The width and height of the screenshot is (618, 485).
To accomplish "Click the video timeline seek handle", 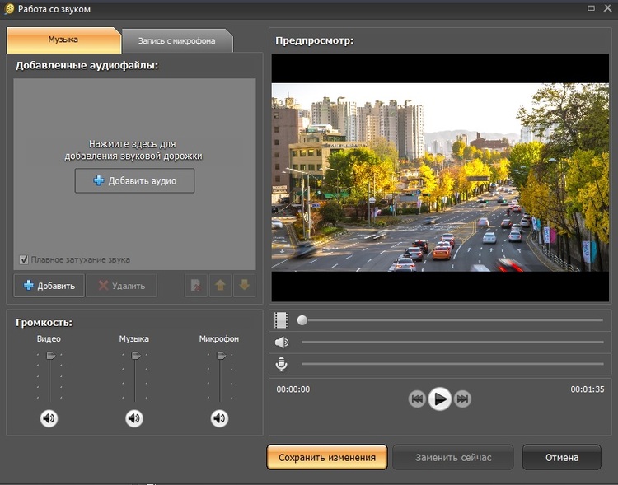I will pyautogui.click(x=302, y=320).
